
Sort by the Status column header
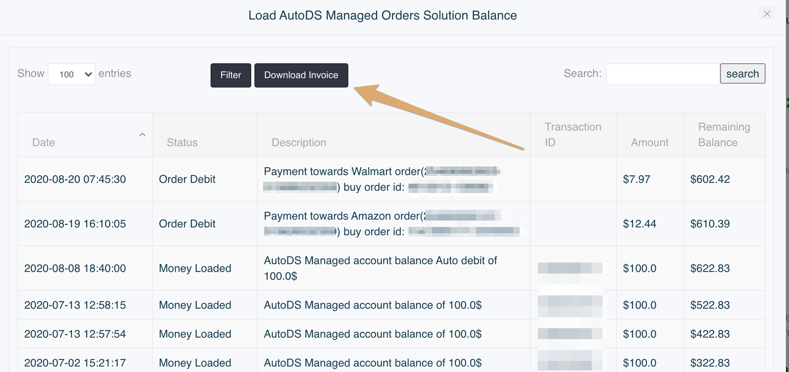click(x=205, y=135)
